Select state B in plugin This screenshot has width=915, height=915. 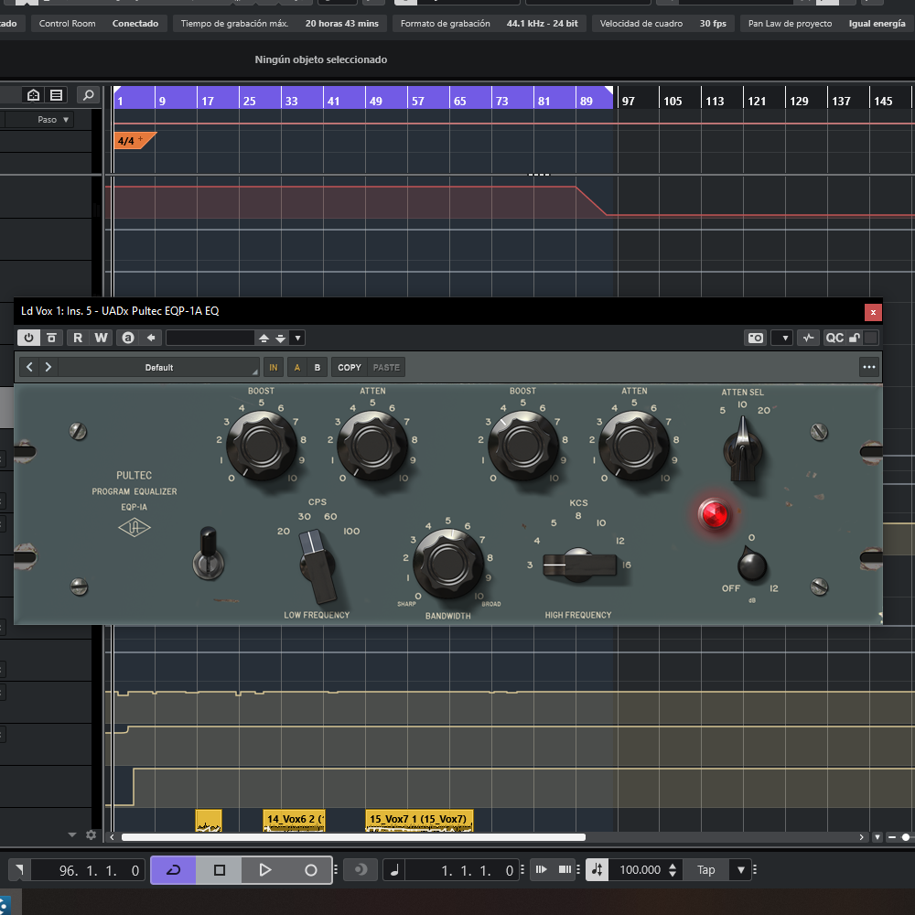click(x=318, y=368)
